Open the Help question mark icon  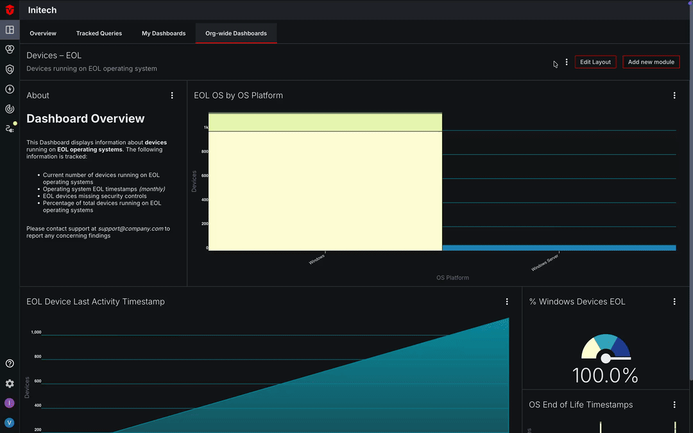click(9, 363)
